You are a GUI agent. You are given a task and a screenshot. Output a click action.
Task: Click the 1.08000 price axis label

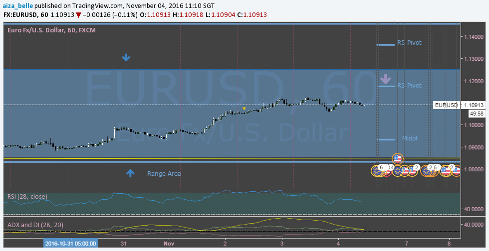tap(474, 169)
